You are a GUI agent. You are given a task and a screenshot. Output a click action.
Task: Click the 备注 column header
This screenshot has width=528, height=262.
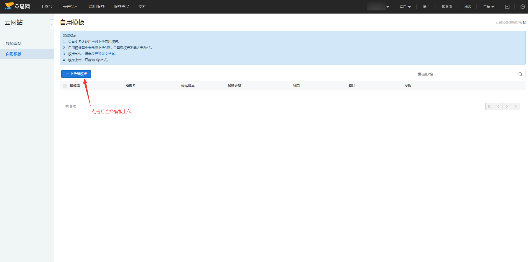point(352,86)
